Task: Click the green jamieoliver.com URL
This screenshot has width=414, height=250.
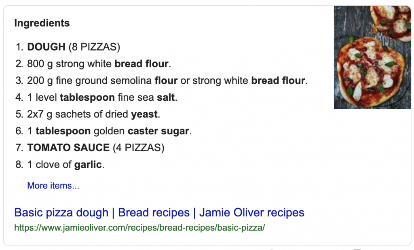Action: (x=139, y=227)
